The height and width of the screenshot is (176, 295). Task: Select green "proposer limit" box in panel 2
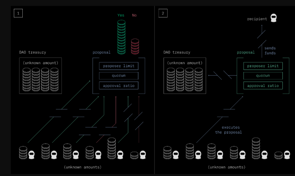[x=263, y=66]
